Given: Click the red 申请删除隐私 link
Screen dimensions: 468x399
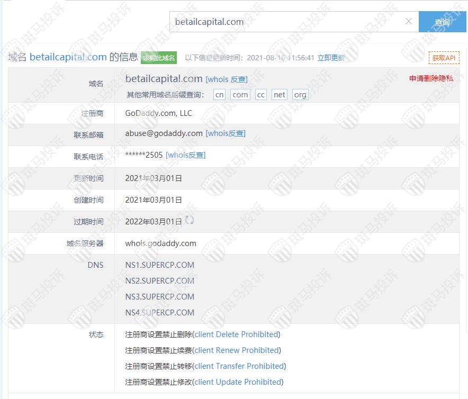Looking at the screenshot, I should [431, 78].
